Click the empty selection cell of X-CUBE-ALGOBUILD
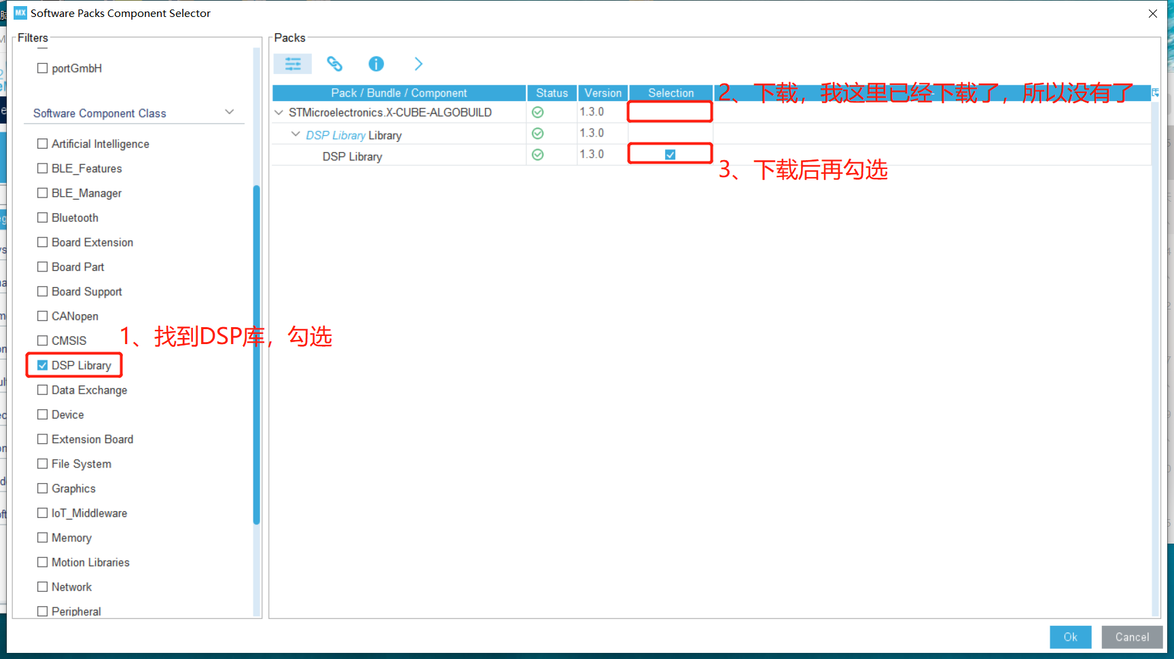This screenshot has height=659, width=1174. coord(670,111)
